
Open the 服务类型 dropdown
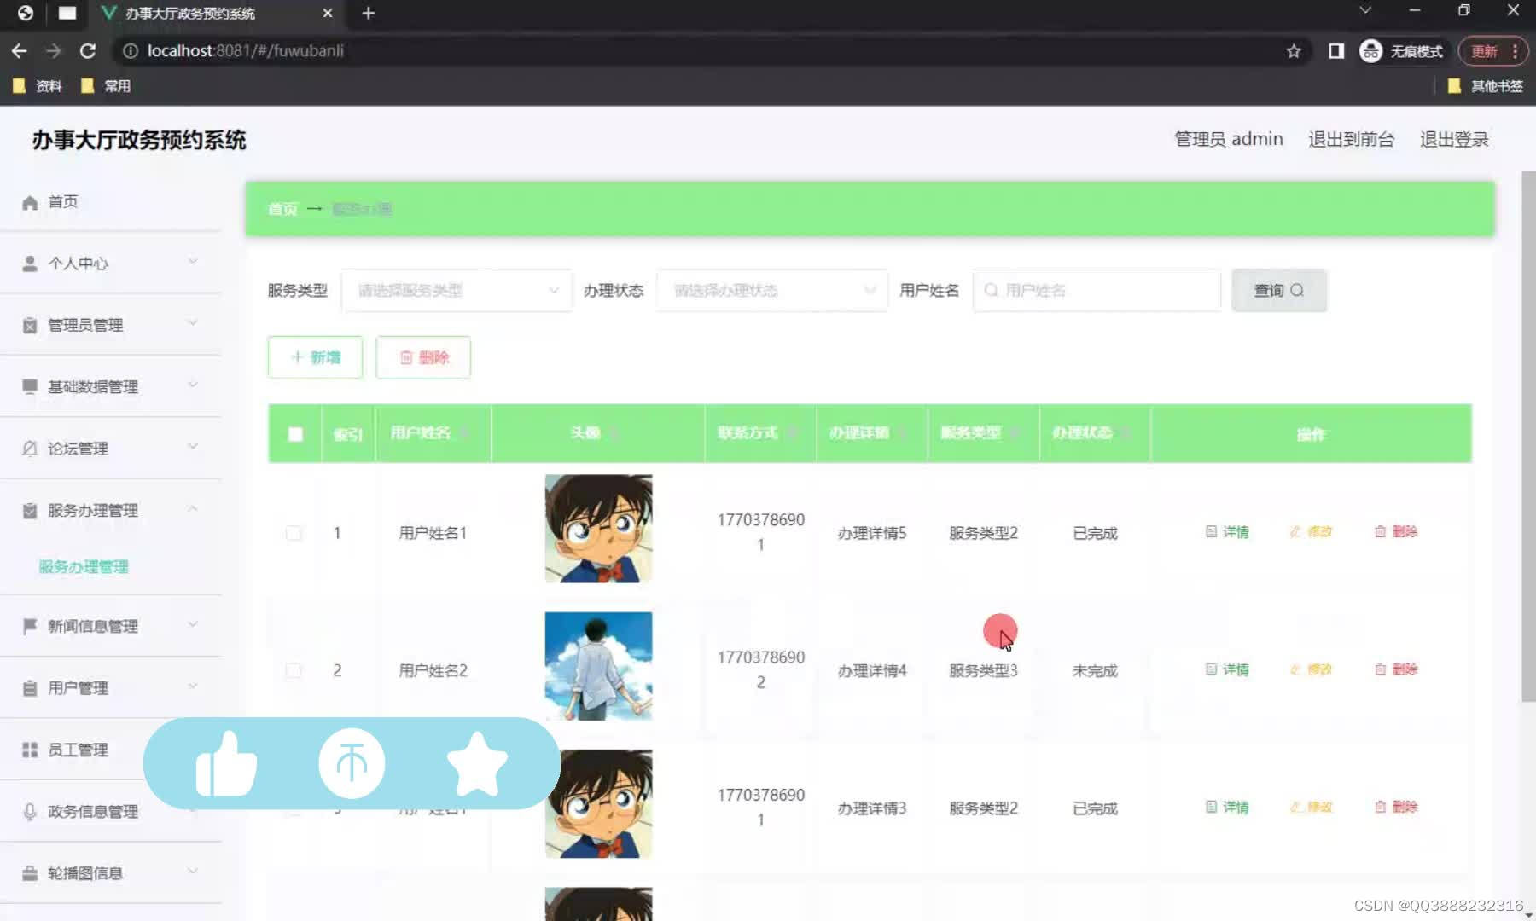(x=457, y=290)
